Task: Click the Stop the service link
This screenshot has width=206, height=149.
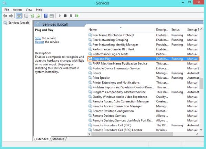Action: click(x=38, y=38)
